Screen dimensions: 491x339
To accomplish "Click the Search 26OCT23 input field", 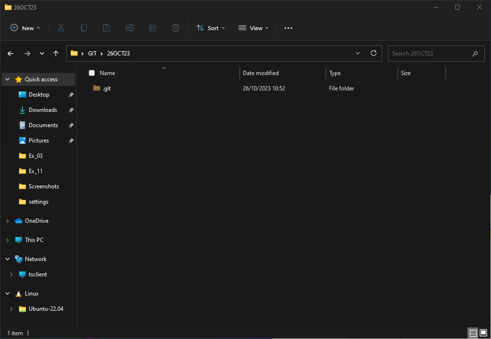I will point(429,54).
